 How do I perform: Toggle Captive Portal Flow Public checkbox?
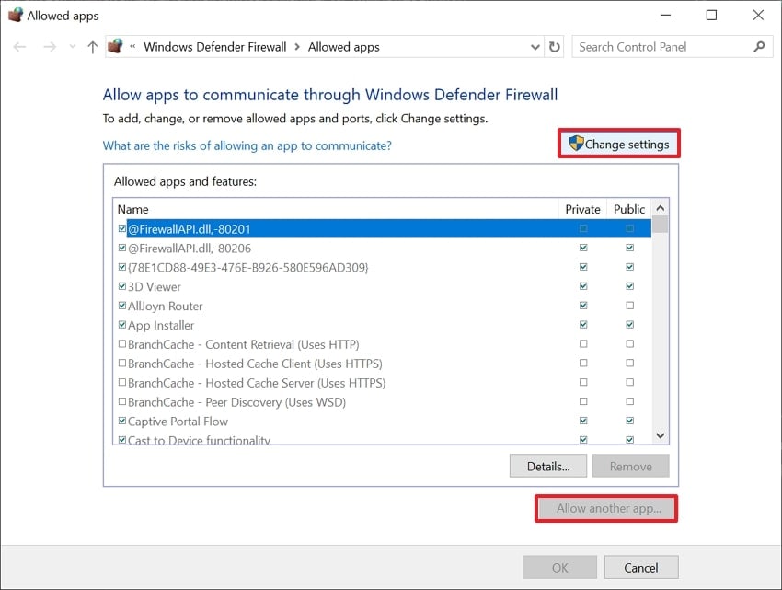[630, 421]
